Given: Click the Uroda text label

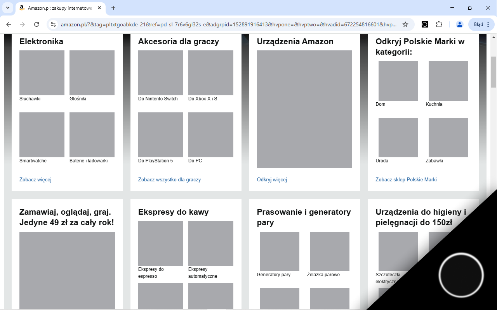Looking at the screenshot, I should (382, 161).
